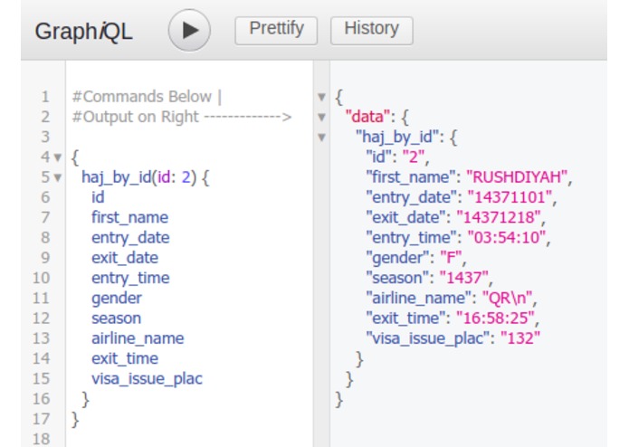Click the "RUSHDIYAH" value in results

click(517, 177)
